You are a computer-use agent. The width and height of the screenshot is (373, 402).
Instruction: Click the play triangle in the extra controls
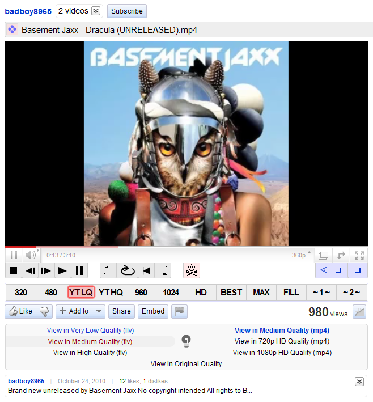click(x=62, y=270)
